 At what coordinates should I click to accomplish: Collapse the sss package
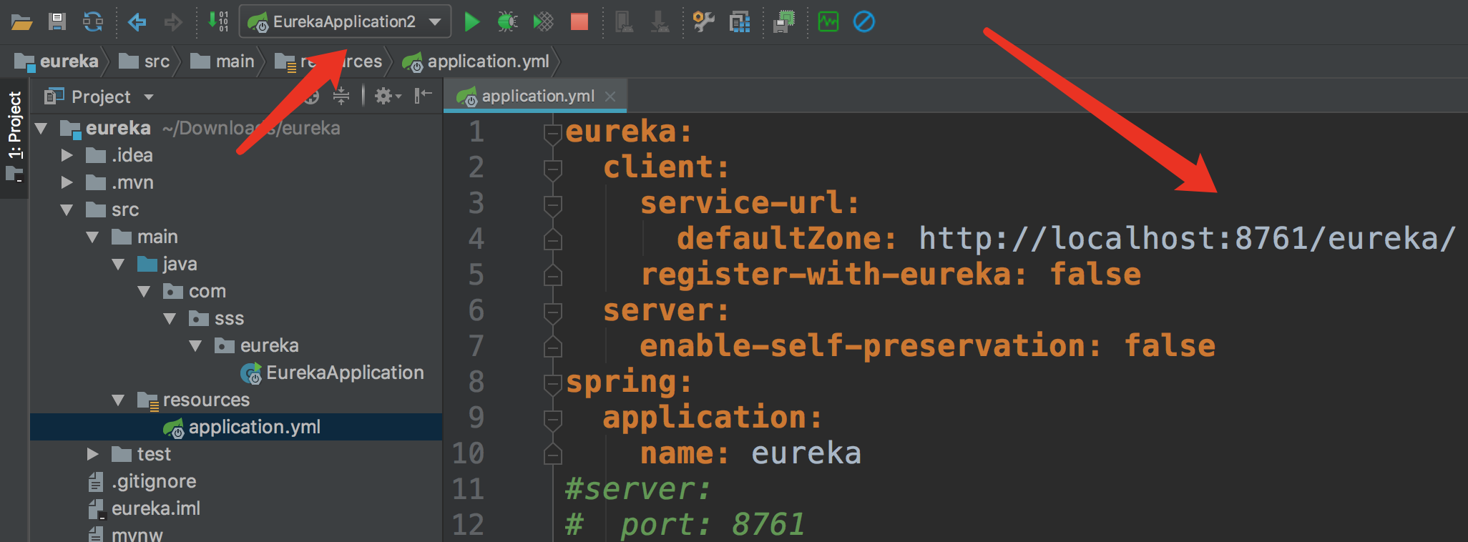coord(170,318)
